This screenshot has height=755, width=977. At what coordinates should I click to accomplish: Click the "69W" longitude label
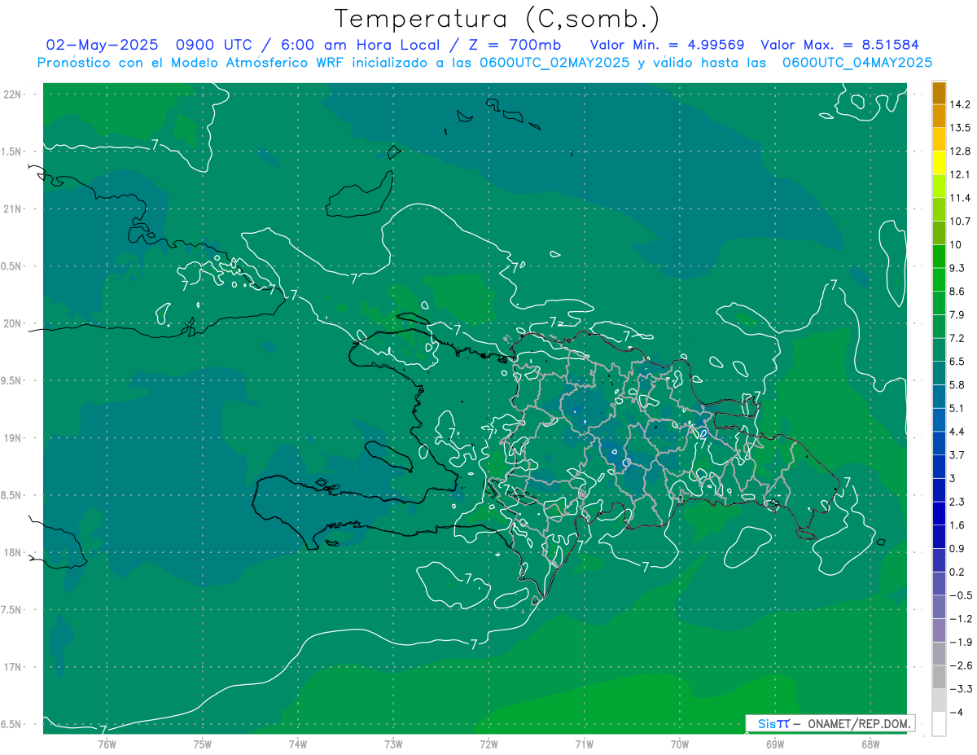774,744
